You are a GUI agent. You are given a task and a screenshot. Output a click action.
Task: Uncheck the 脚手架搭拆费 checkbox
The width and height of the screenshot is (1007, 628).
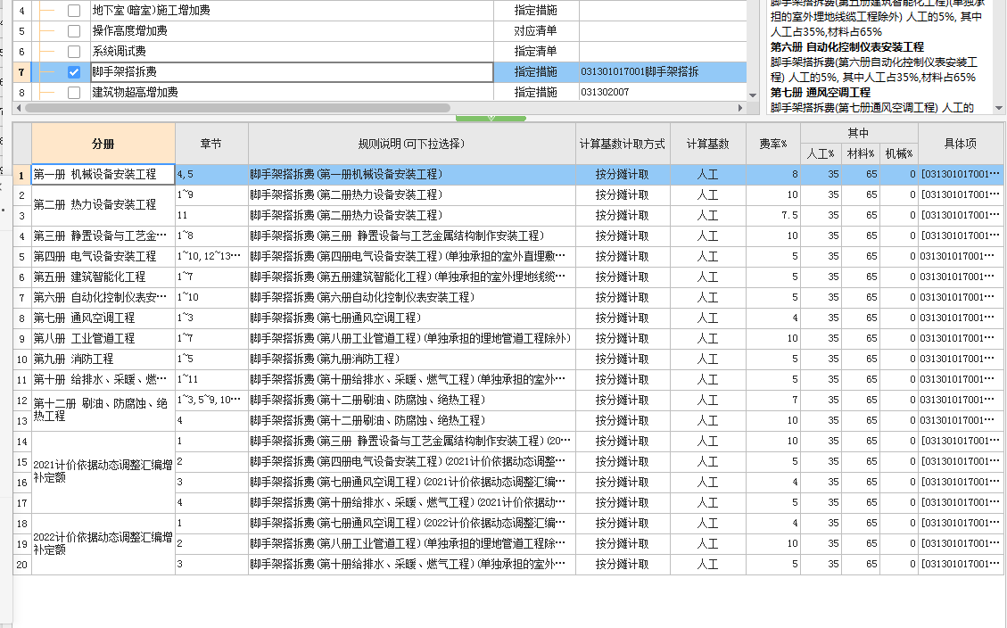coord(74,72)
